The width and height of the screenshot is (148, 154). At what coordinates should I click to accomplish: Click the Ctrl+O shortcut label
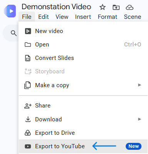click(133, 45)
